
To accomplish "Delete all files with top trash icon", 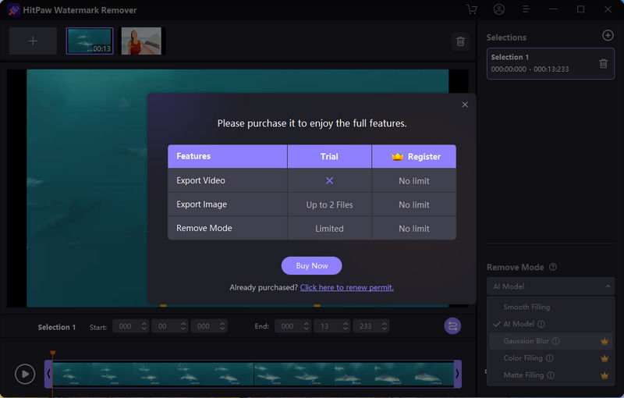I will point(460,41).
